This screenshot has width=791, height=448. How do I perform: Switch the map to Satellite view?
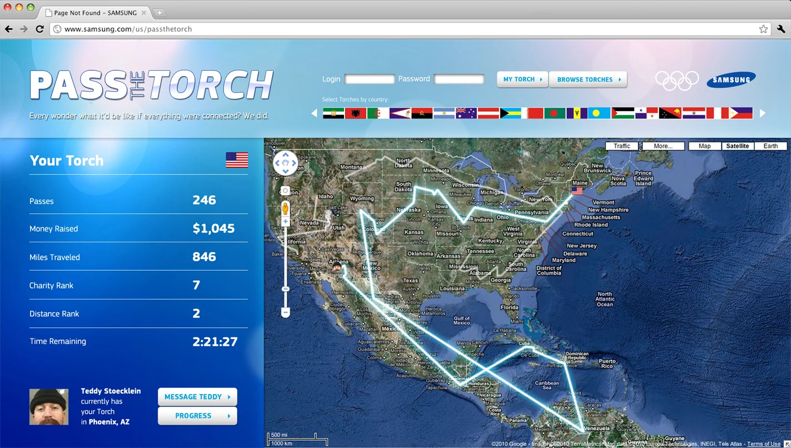click(737, 146)
